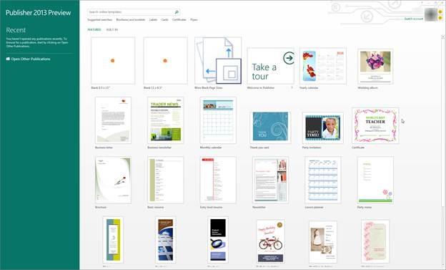446x270 pixels.
Task: Click the magnifier search icon
Action: (x=177, y=12)
